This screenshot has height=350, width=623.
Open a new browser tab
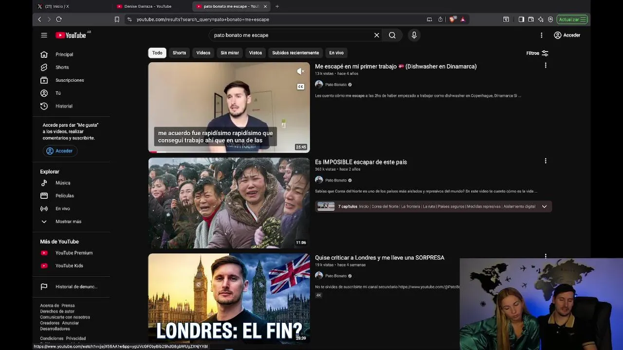pyautogui.click(x=277, y=6)
